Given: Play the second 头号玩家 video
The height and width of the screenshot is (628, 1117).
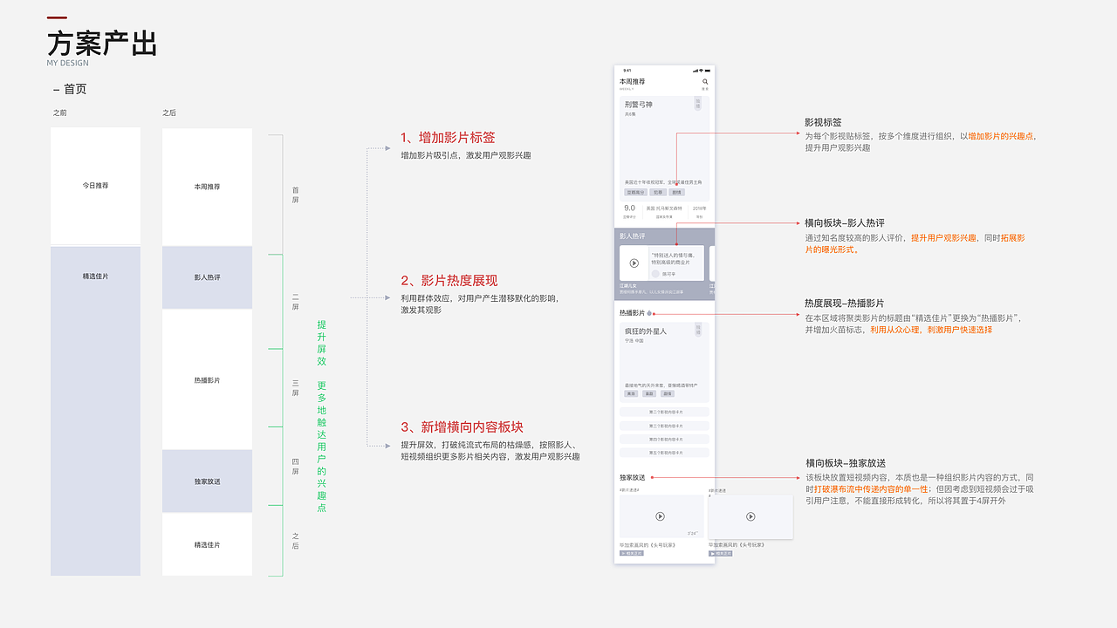Looking at the screenshot, I should pyautogui.click(x=750, y=515).
